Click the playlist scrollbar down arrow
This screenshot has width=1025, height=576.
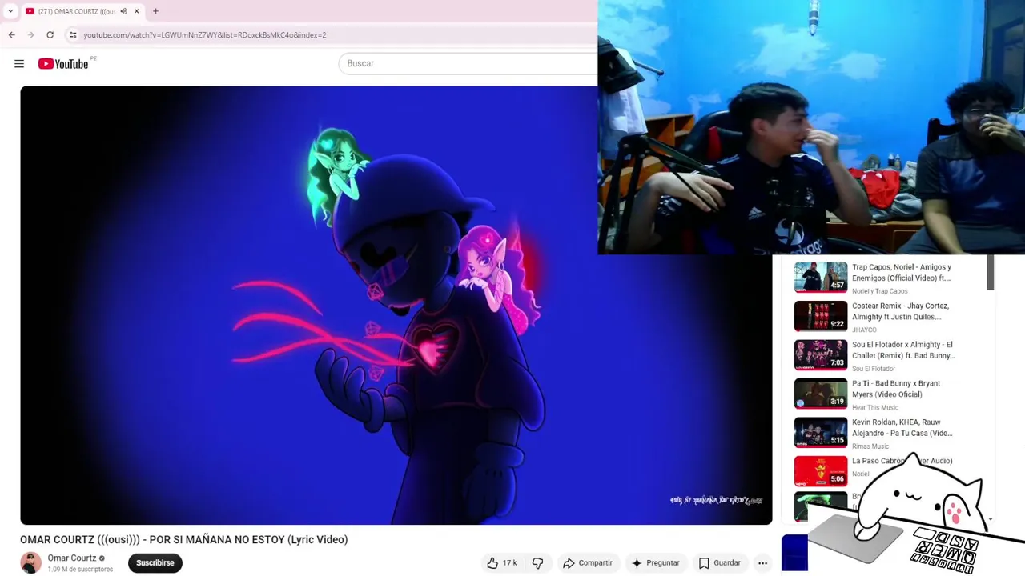click(x=991, y=519)
